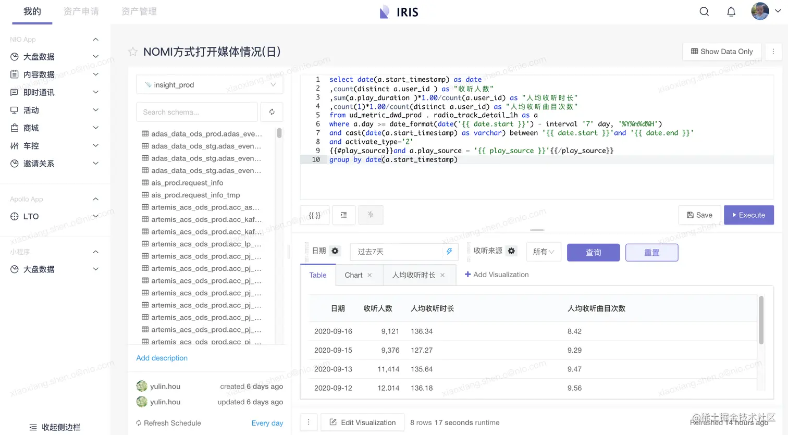This screenshot has width=788, height=435.
Task: Click the 车控 car control icon
Action: pyautogui.click(x=15, y=146)
